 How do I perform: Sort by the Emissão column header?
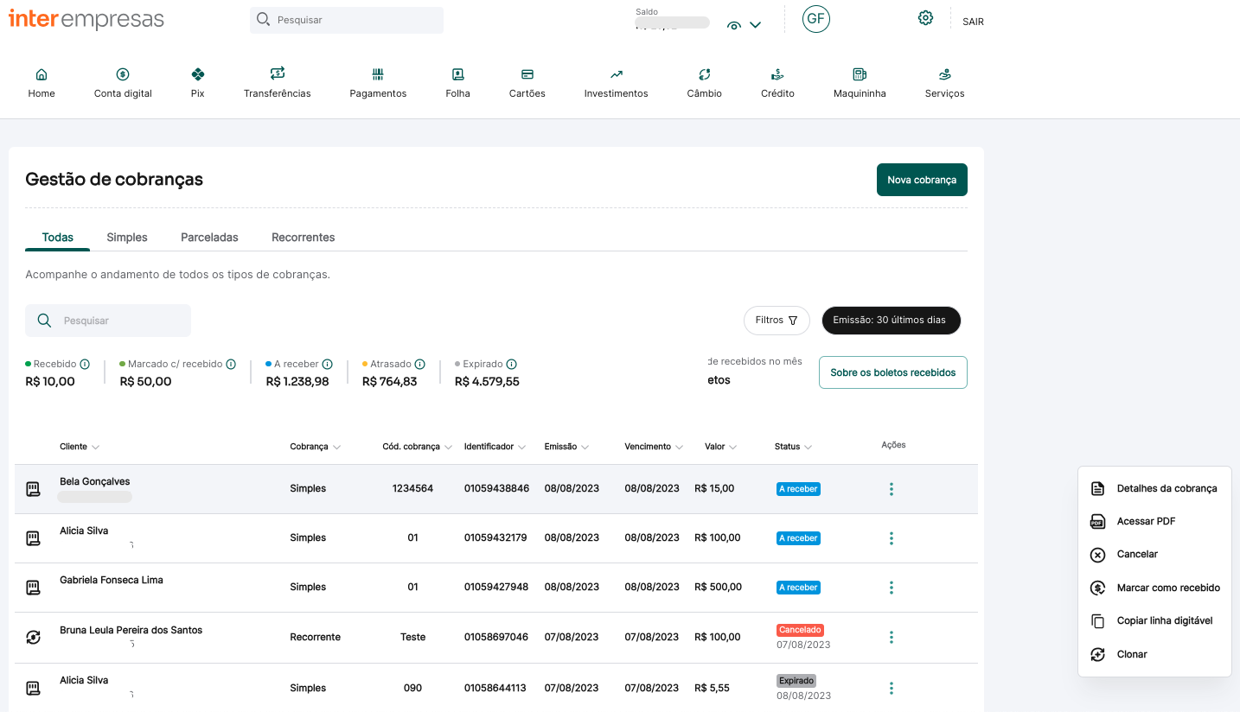(567, 447)
